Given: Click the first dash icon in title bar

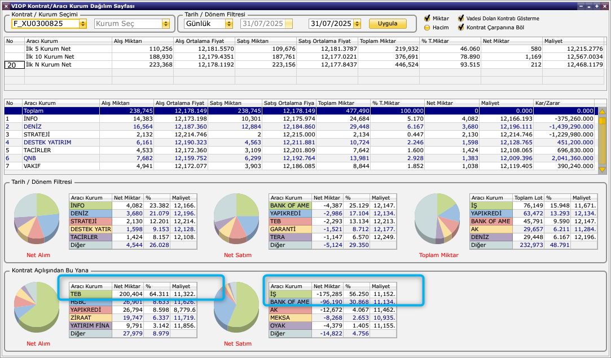Looking at the screenshot, I should [x=581, y=6].
